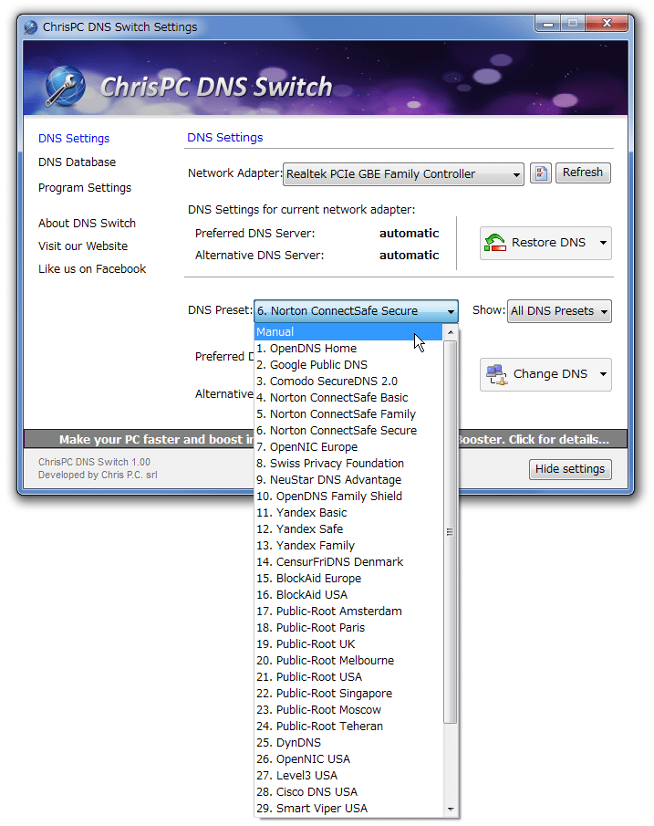Screen dimensions: 654x826
Task: Click the preset list scroll-up arrow
Action: 451,332
